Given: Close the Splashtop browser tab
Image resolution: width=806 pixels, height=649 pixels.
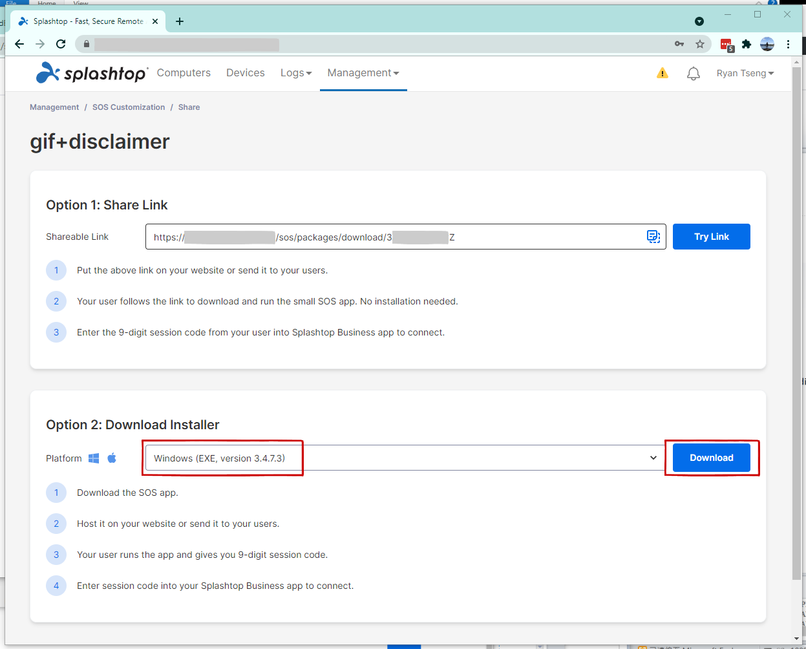Looking at the screenshot, I should tap(155, 21).
